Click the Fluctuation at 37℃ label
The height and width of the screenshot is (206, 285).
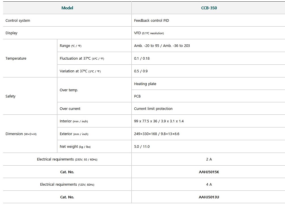(x=82, y=58)
